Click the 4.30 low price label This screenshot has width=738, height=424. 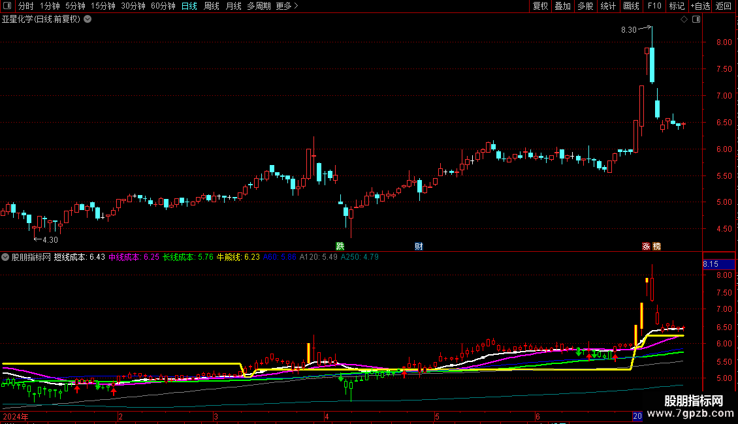coord(50,240)
